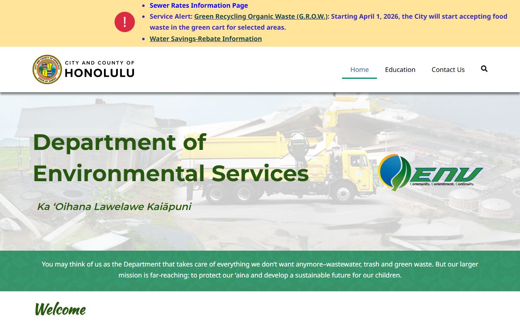Click the mission statement text in green banner
520x325 pixels.
260,270
